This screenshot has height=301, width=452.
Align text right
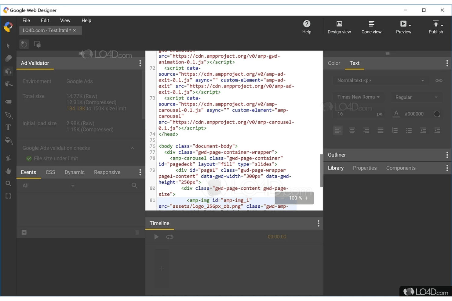(366, 131)
